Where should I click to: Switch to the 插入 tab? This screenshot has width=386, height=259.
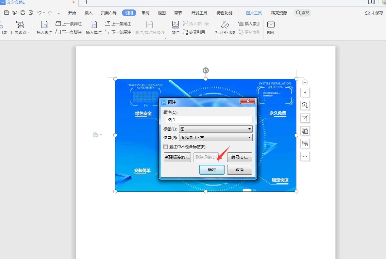[x=88, y=13]
